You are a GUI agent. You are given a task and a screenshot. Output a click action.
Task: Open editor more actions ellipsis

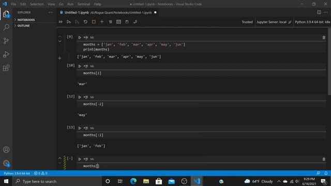tap(326, 12)
